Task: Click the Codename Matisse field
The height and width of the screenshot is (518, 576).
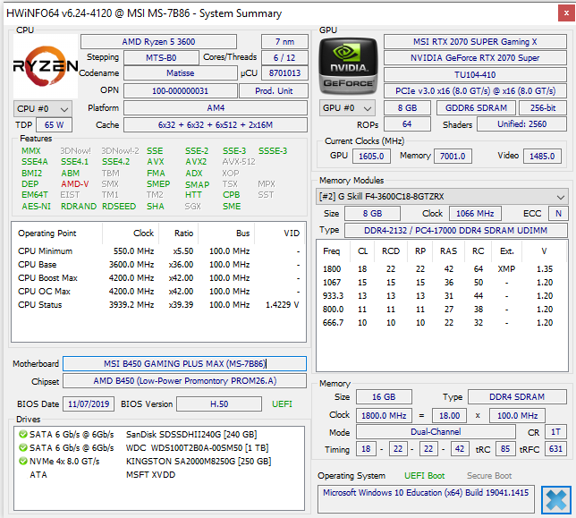Action: [x=181, y=72]
